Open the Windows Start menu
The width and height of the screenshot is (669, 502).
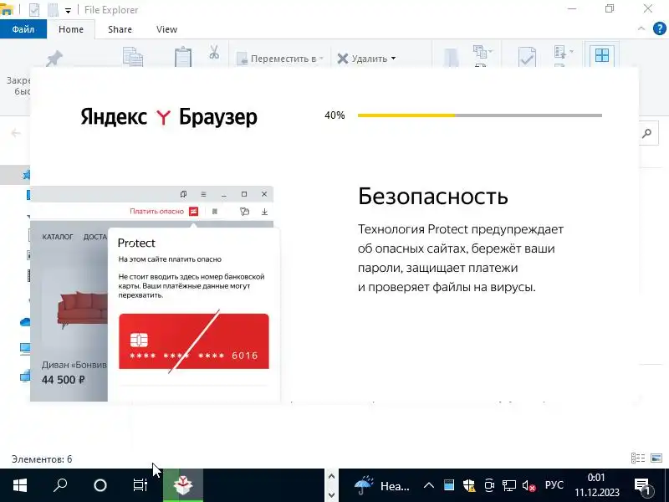(x=19, y=485)
